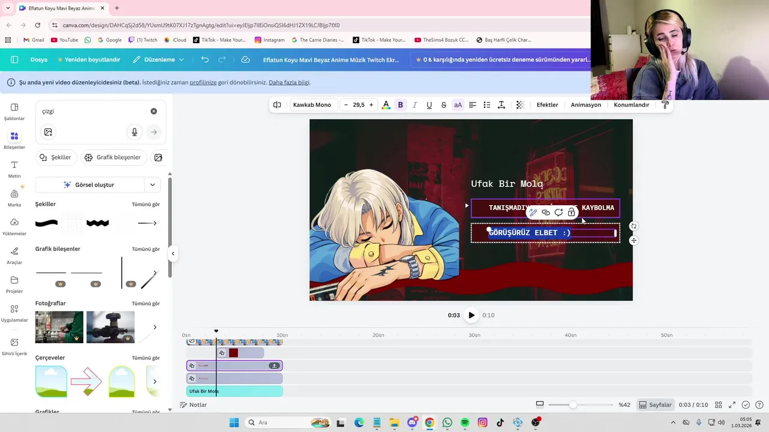
Task: Expand Görsel oluştur dropdown arrow
Action: (x=153, y=185)
